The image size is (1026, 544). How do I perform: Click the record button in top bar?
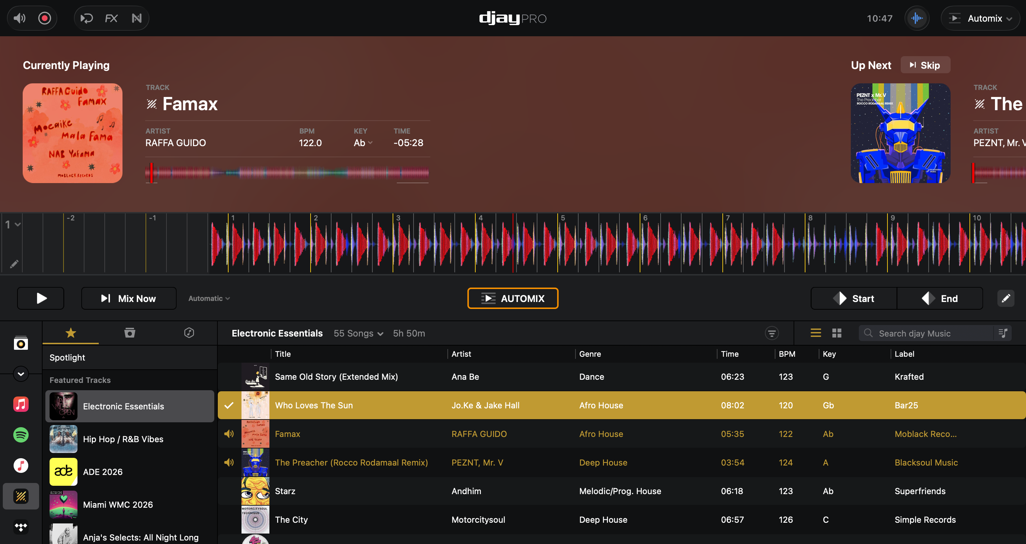tap(45, 18)
